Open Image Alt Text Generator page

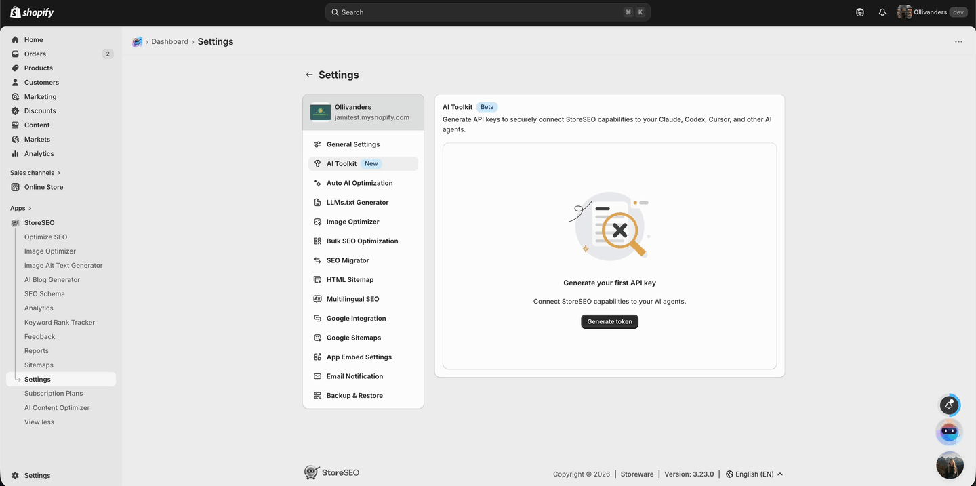click(x=64, y=265)
